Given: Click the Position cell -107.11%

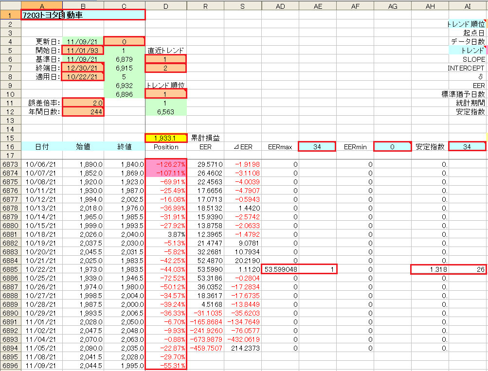Looking at the screenshot, I should [x=166, y=173].
